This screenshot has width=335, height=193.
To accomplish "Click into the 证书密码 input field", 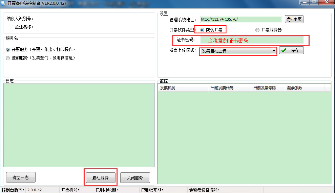I will coord(252,40).
